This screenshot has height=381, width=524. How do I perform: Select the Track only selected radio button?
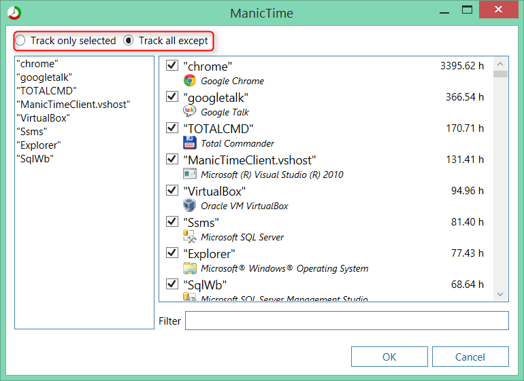[20, 40]
